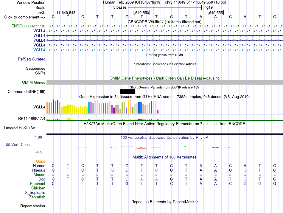The image size is (283, 213).
Task: Select the Gaps row label
Action: click(41, 161)
